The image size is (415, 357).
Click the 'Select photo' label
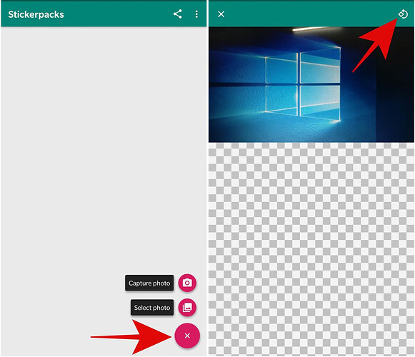tap(152, 308)
